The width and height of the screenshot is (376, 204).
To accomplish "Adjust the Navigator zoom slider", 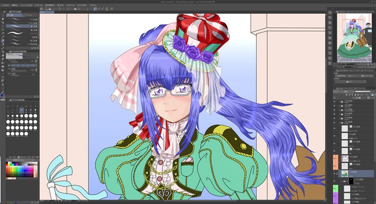I will click(344, 65).
